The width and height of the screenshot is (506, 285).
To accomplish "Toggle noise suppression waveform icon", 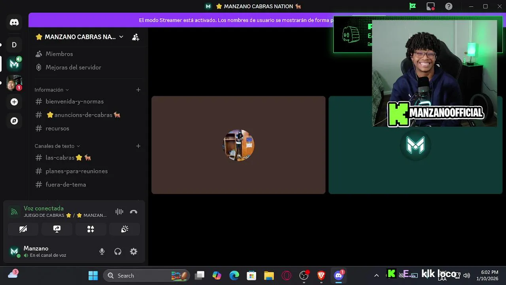I will pyautogui.click(x=119, y=212).
